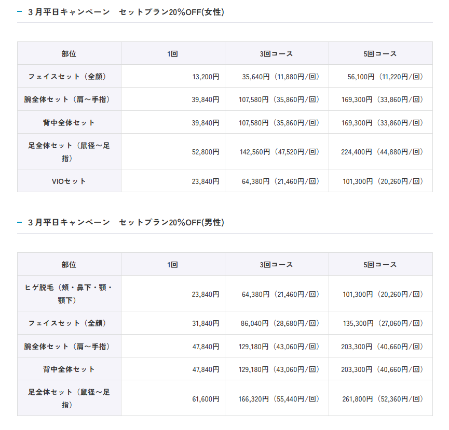Select the 61,600円 single-session price cell
The height and width of the screenshot is (430, 449).
pos(206,398)
